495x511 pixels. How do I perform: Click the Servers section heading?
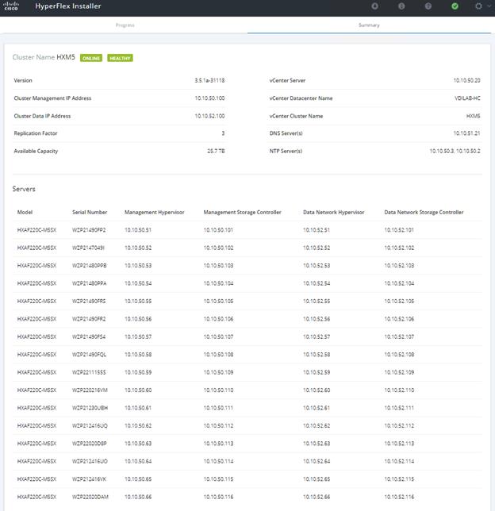pos(24,189)
